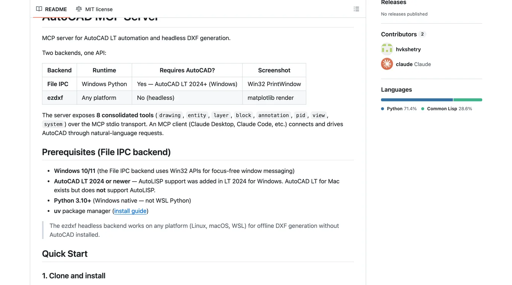Screen dimensions: 512x285
Task: Click the Win32 PrintWindow cell
Action: pos(274,84)
